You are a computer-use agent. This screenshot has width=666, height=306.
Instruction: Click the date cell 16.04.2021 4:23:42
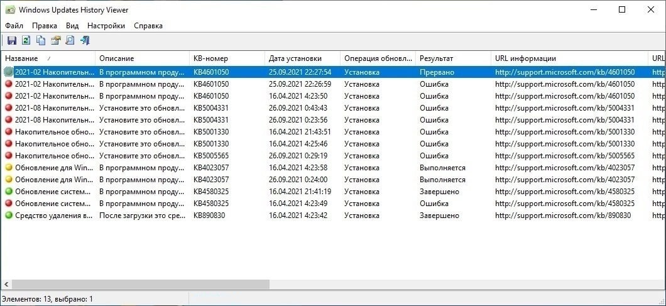[x=298, y=216]
